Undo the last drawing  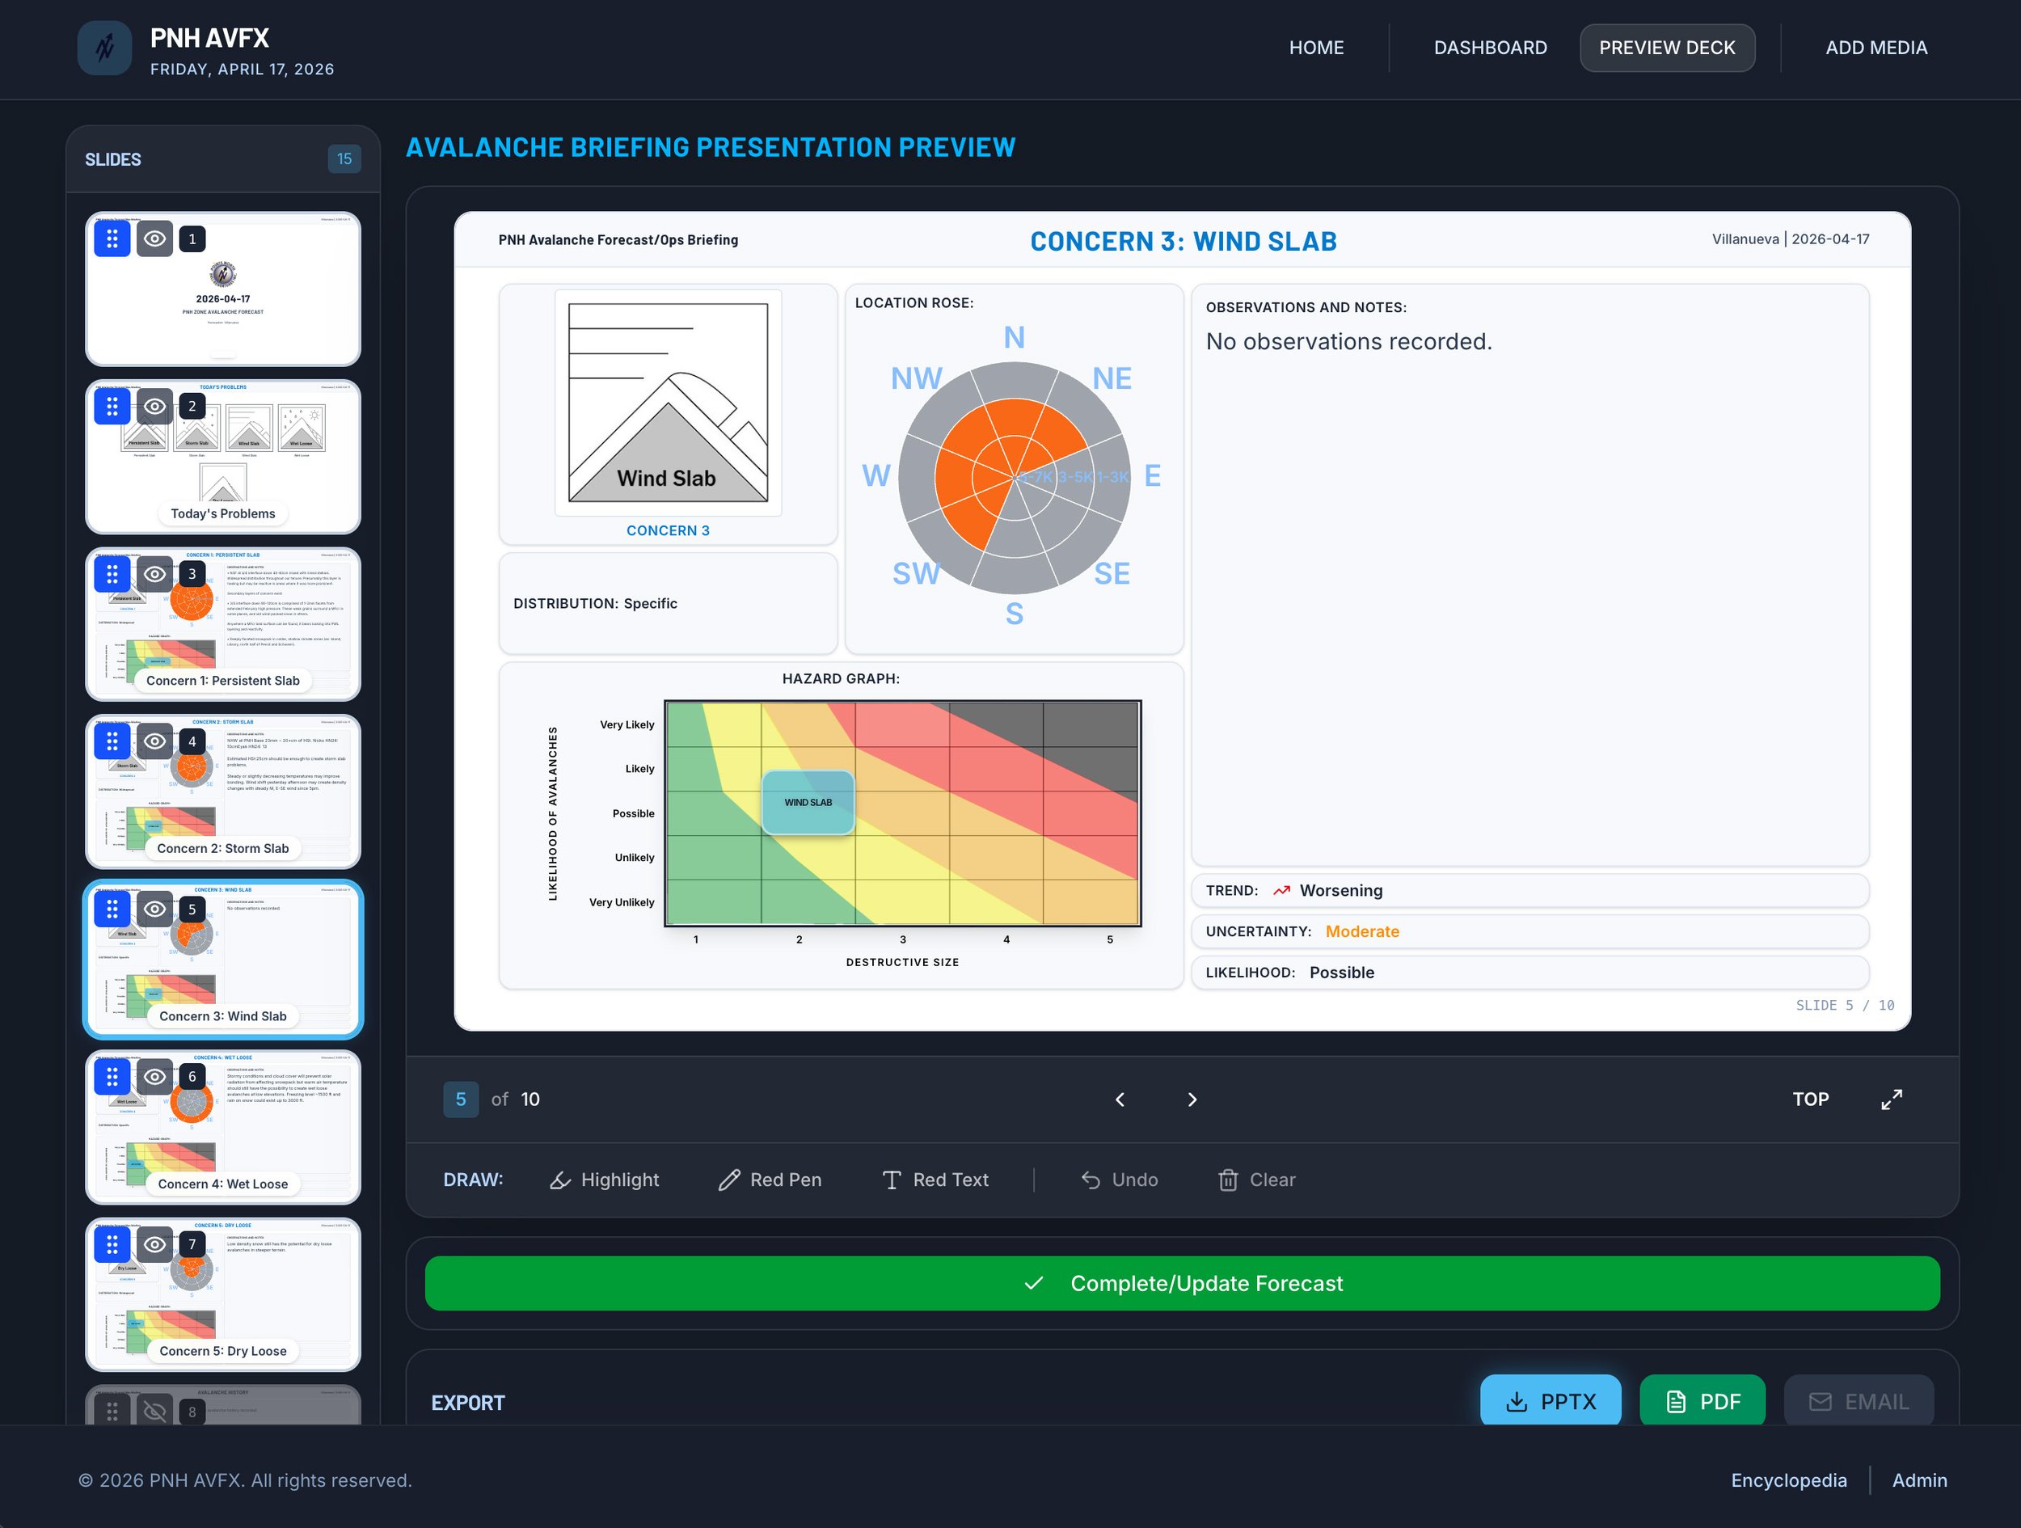(1119, 1180)
